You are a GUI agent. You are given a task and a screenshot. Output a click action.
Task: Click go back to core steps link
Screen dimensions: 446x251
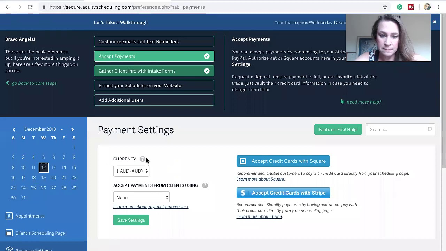click(31, 83)
